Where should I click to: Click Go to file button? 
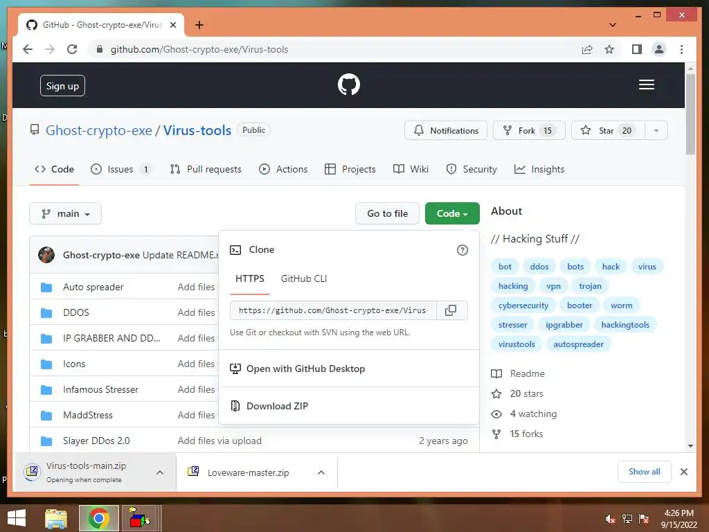(x=388, y=213)
